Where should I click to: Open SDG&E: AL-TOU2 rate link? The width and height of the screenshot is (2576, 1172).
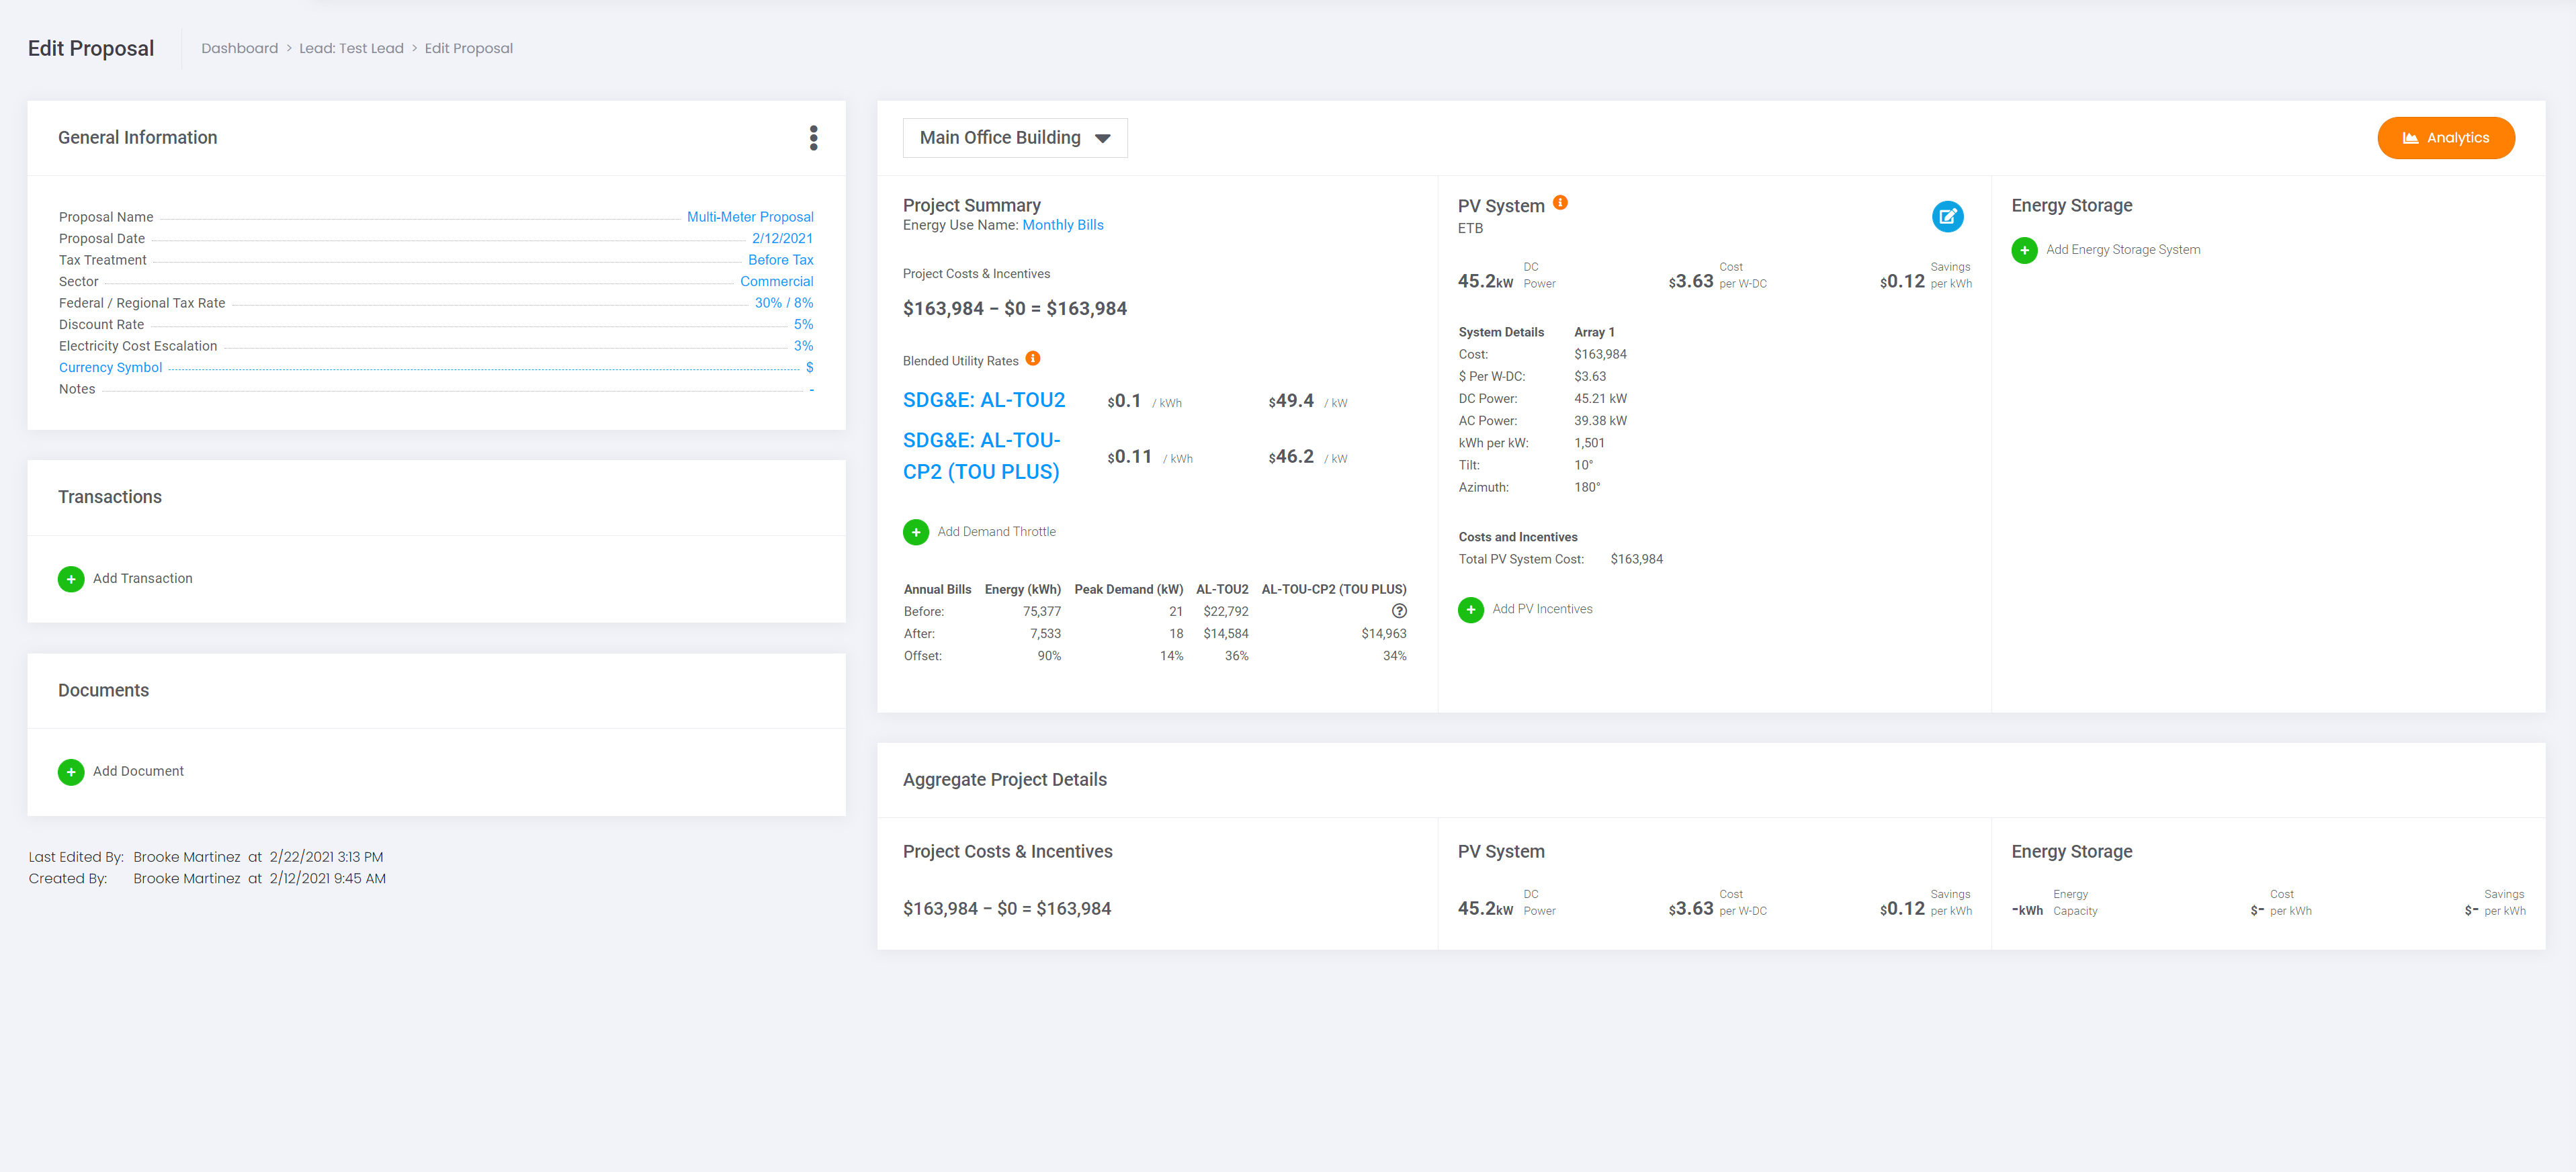pos(983,400)
